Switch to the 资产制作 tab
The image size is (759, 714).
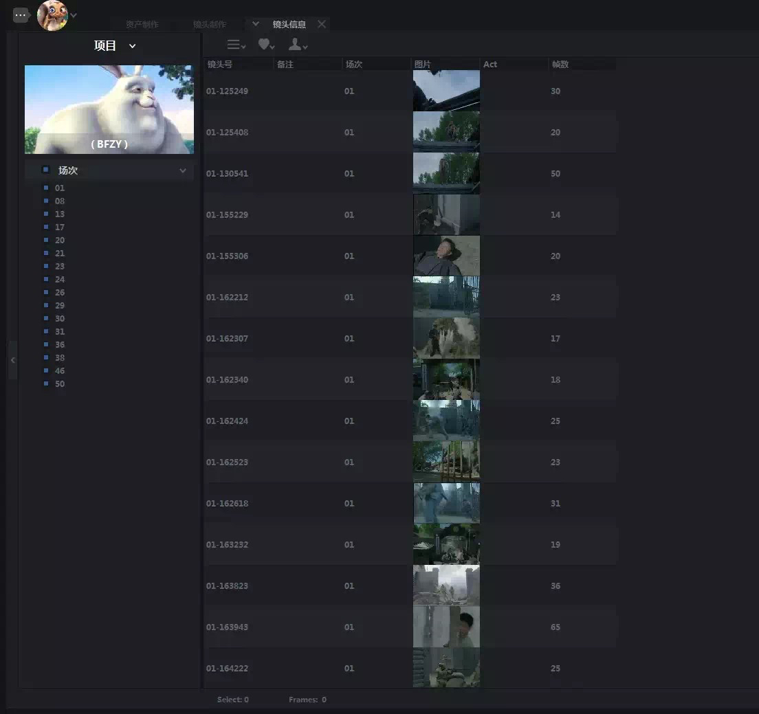tap(142, 25)
